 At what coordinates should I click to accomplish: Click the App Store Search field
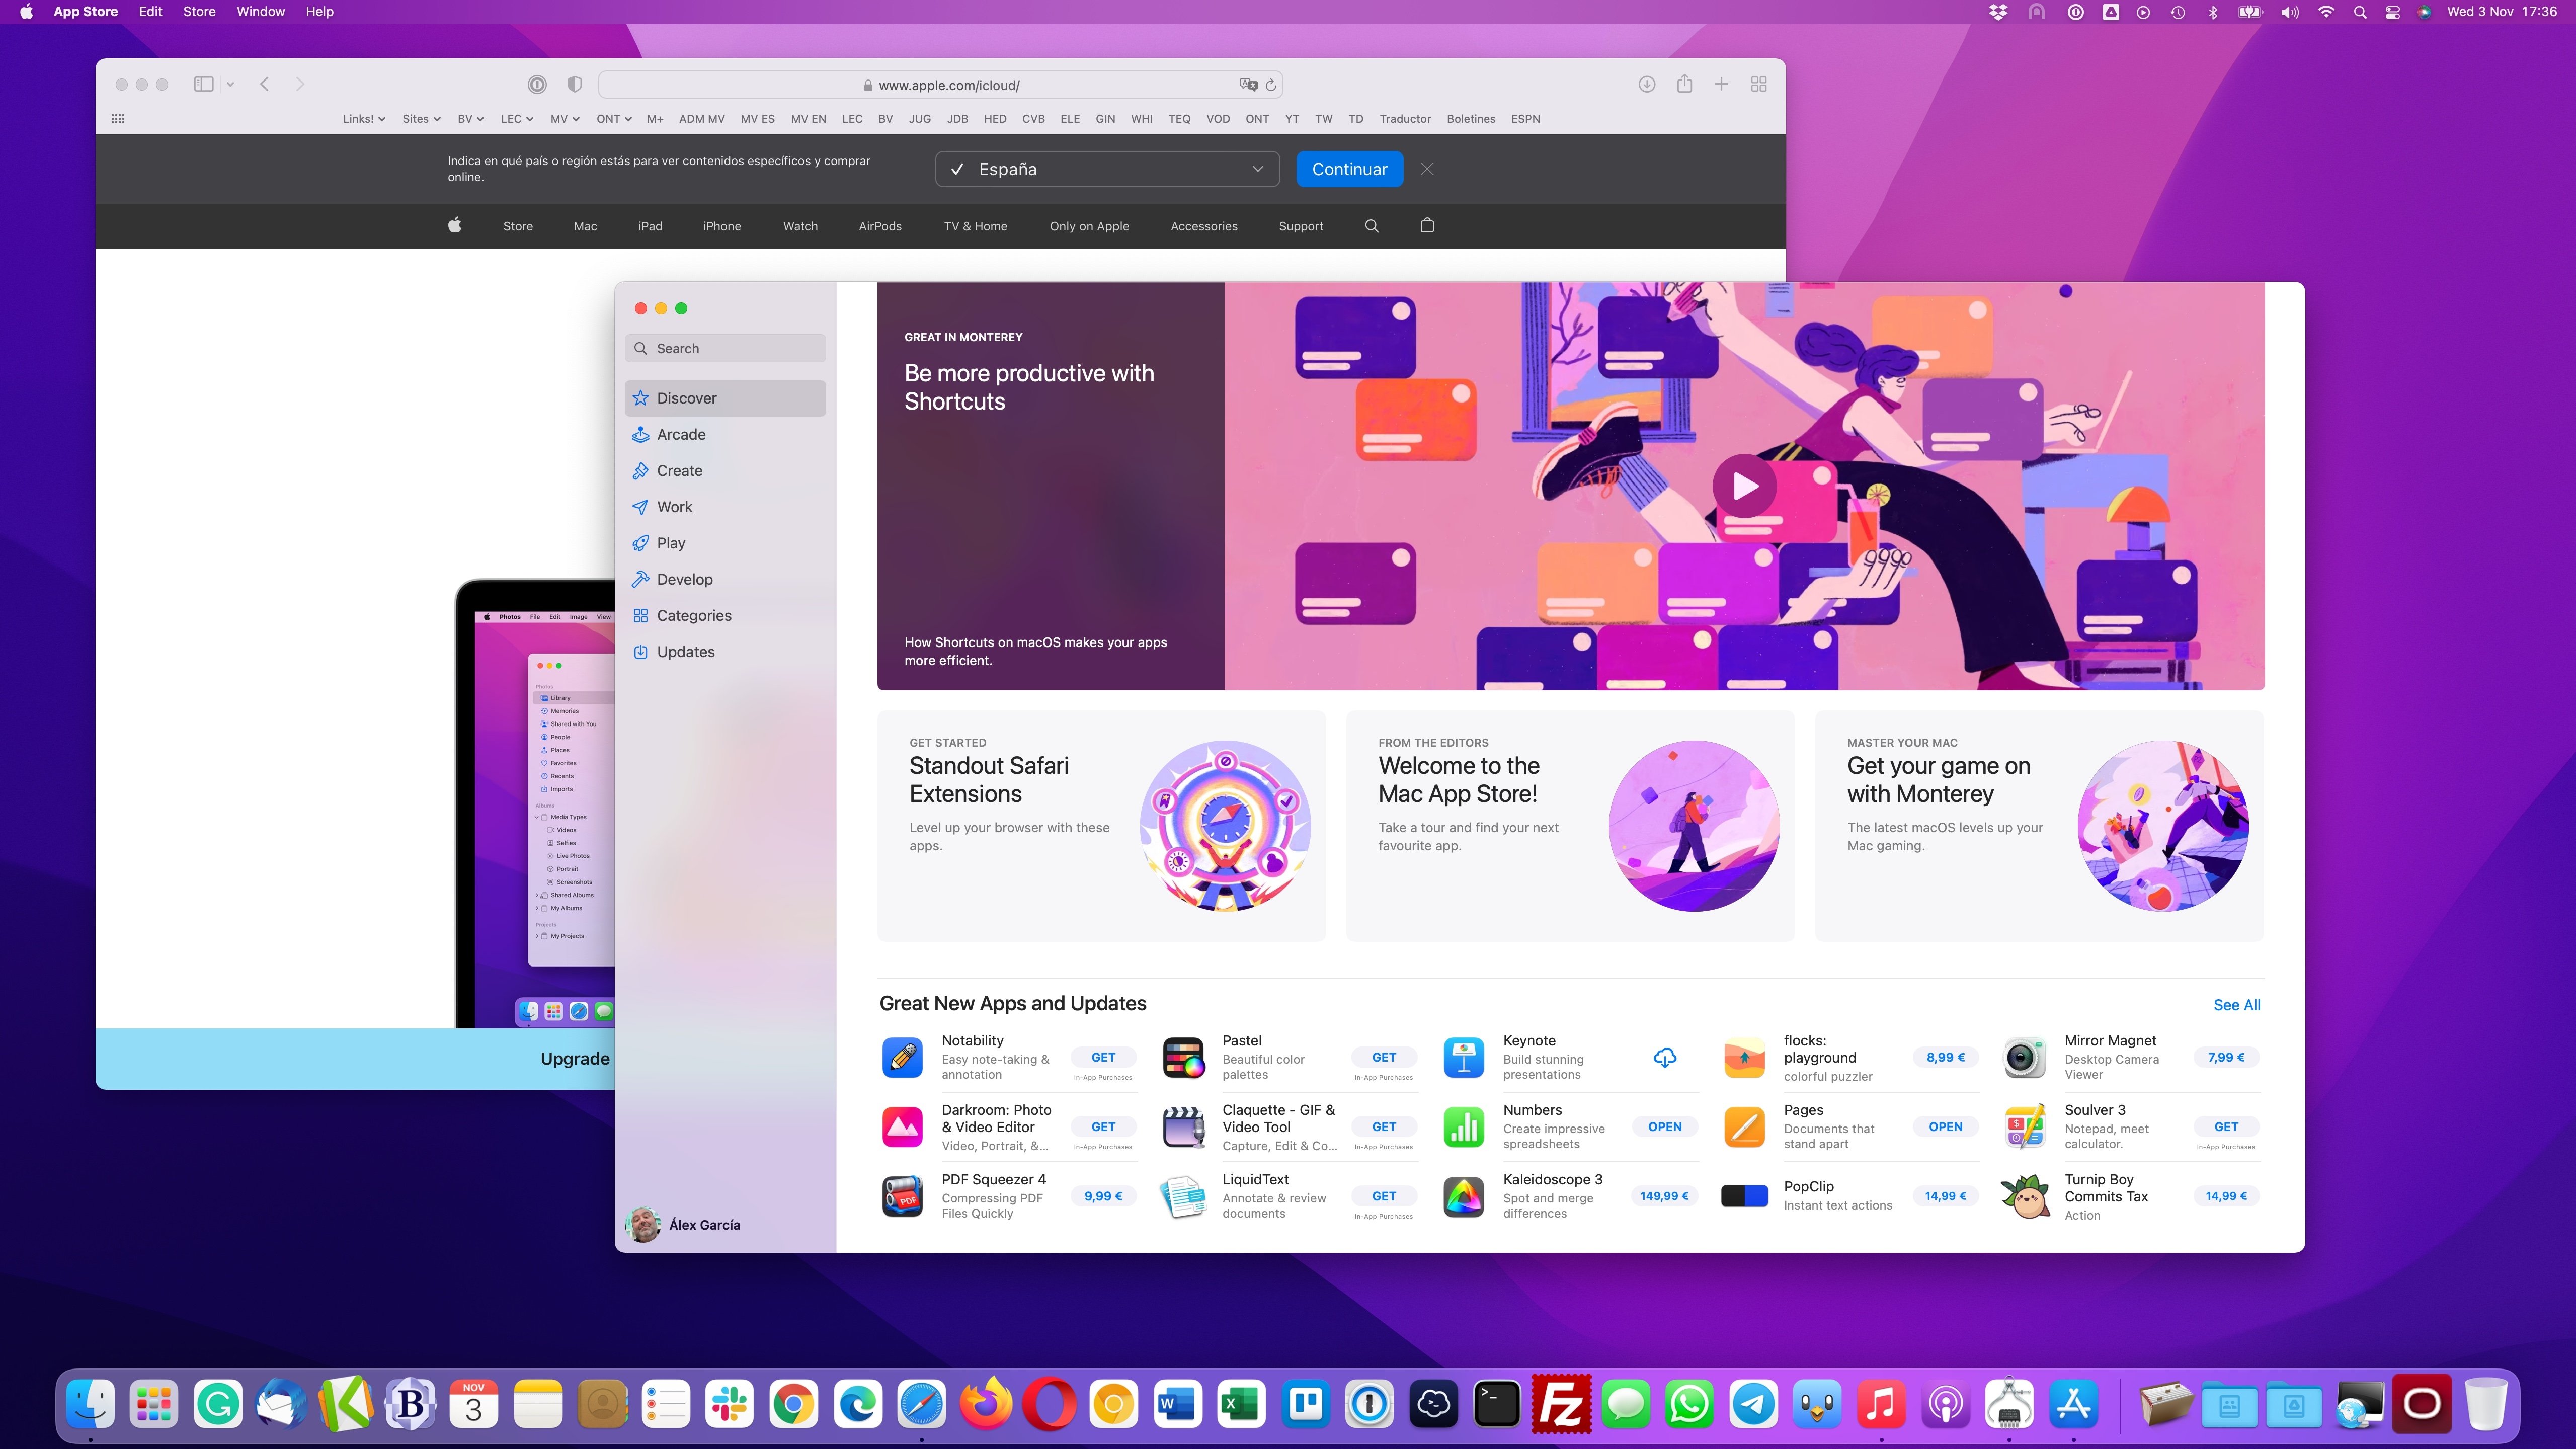(x=725, y=348)
